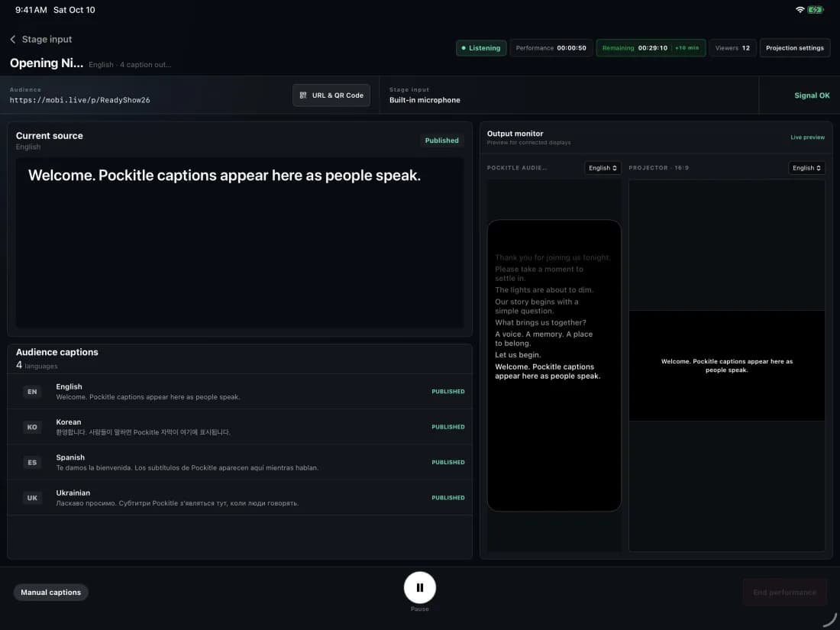
Task: Tap the battery charging icon
Action: (x=816, y=10)
